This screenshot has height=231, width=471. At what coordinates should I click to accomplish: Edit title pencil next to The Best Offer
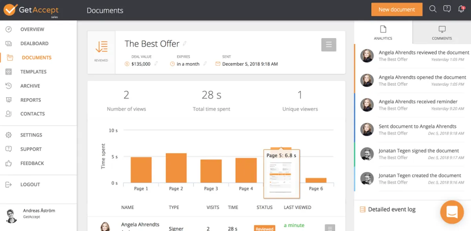coord(185,43)
